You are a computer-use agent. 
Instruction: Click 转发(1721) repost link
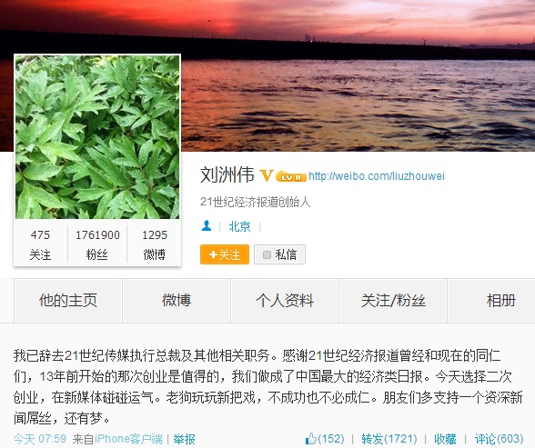coord(389,439)
